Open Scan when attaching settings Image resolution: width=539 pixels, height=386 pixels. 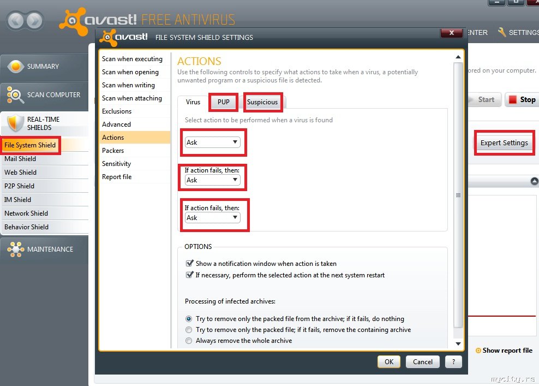pyautogui.click(x=134, y=98)
